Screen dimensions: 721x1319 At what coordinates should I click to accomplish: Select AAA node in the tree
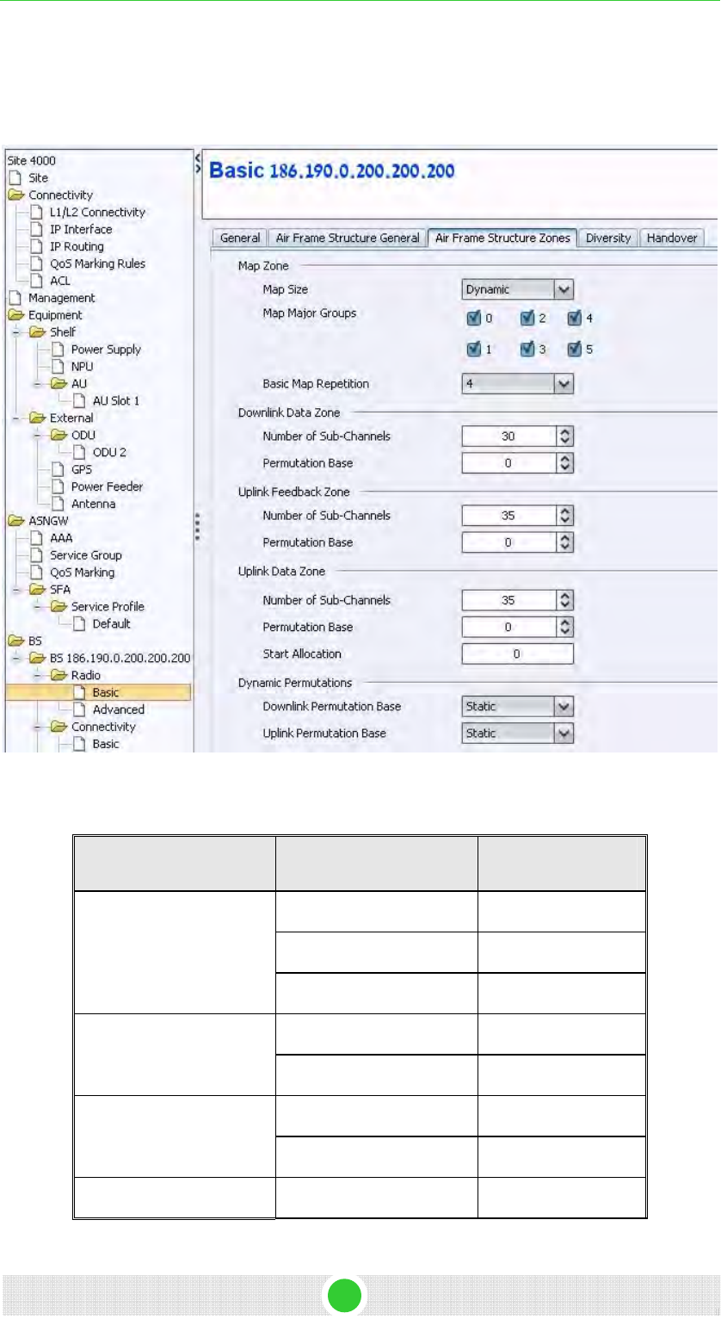[60, 538]
